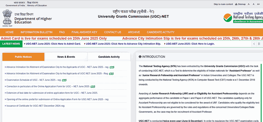Click University Grants Commission (UGC)-NET heading
The image size is (263, 122).
click(133, 17)
